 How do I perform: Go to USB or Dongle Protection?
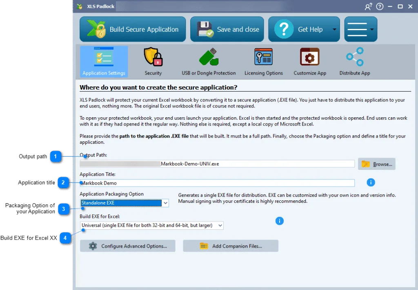(x=209, y=62)
